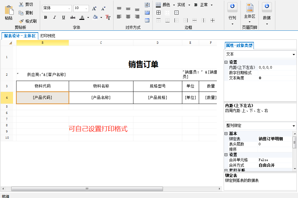Apply inside vertical border
The width and height of the screenshot is (298, 198).
[x=203, y=20]
